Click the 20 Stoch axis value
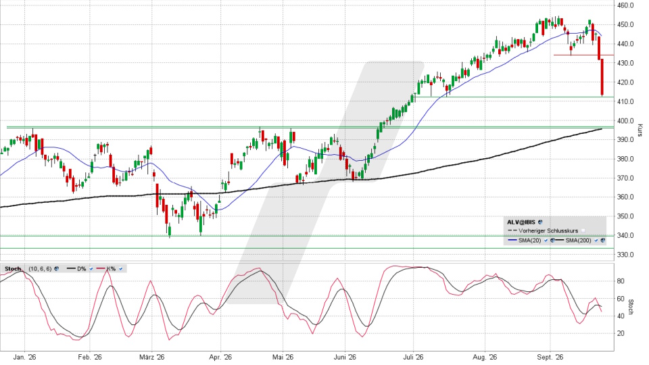Screen dimensions: 649x365 click(x=621, y=333)
